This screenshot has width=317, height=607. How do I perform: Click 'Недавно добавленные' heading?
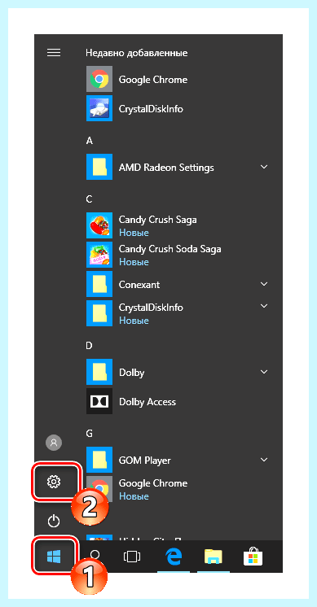pyautogui.click(x=136, y=53)
